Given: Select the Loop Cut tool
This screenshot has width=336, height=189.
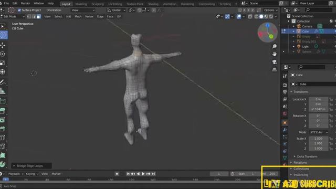Looking at the screenshot, I should click(3, 138).
